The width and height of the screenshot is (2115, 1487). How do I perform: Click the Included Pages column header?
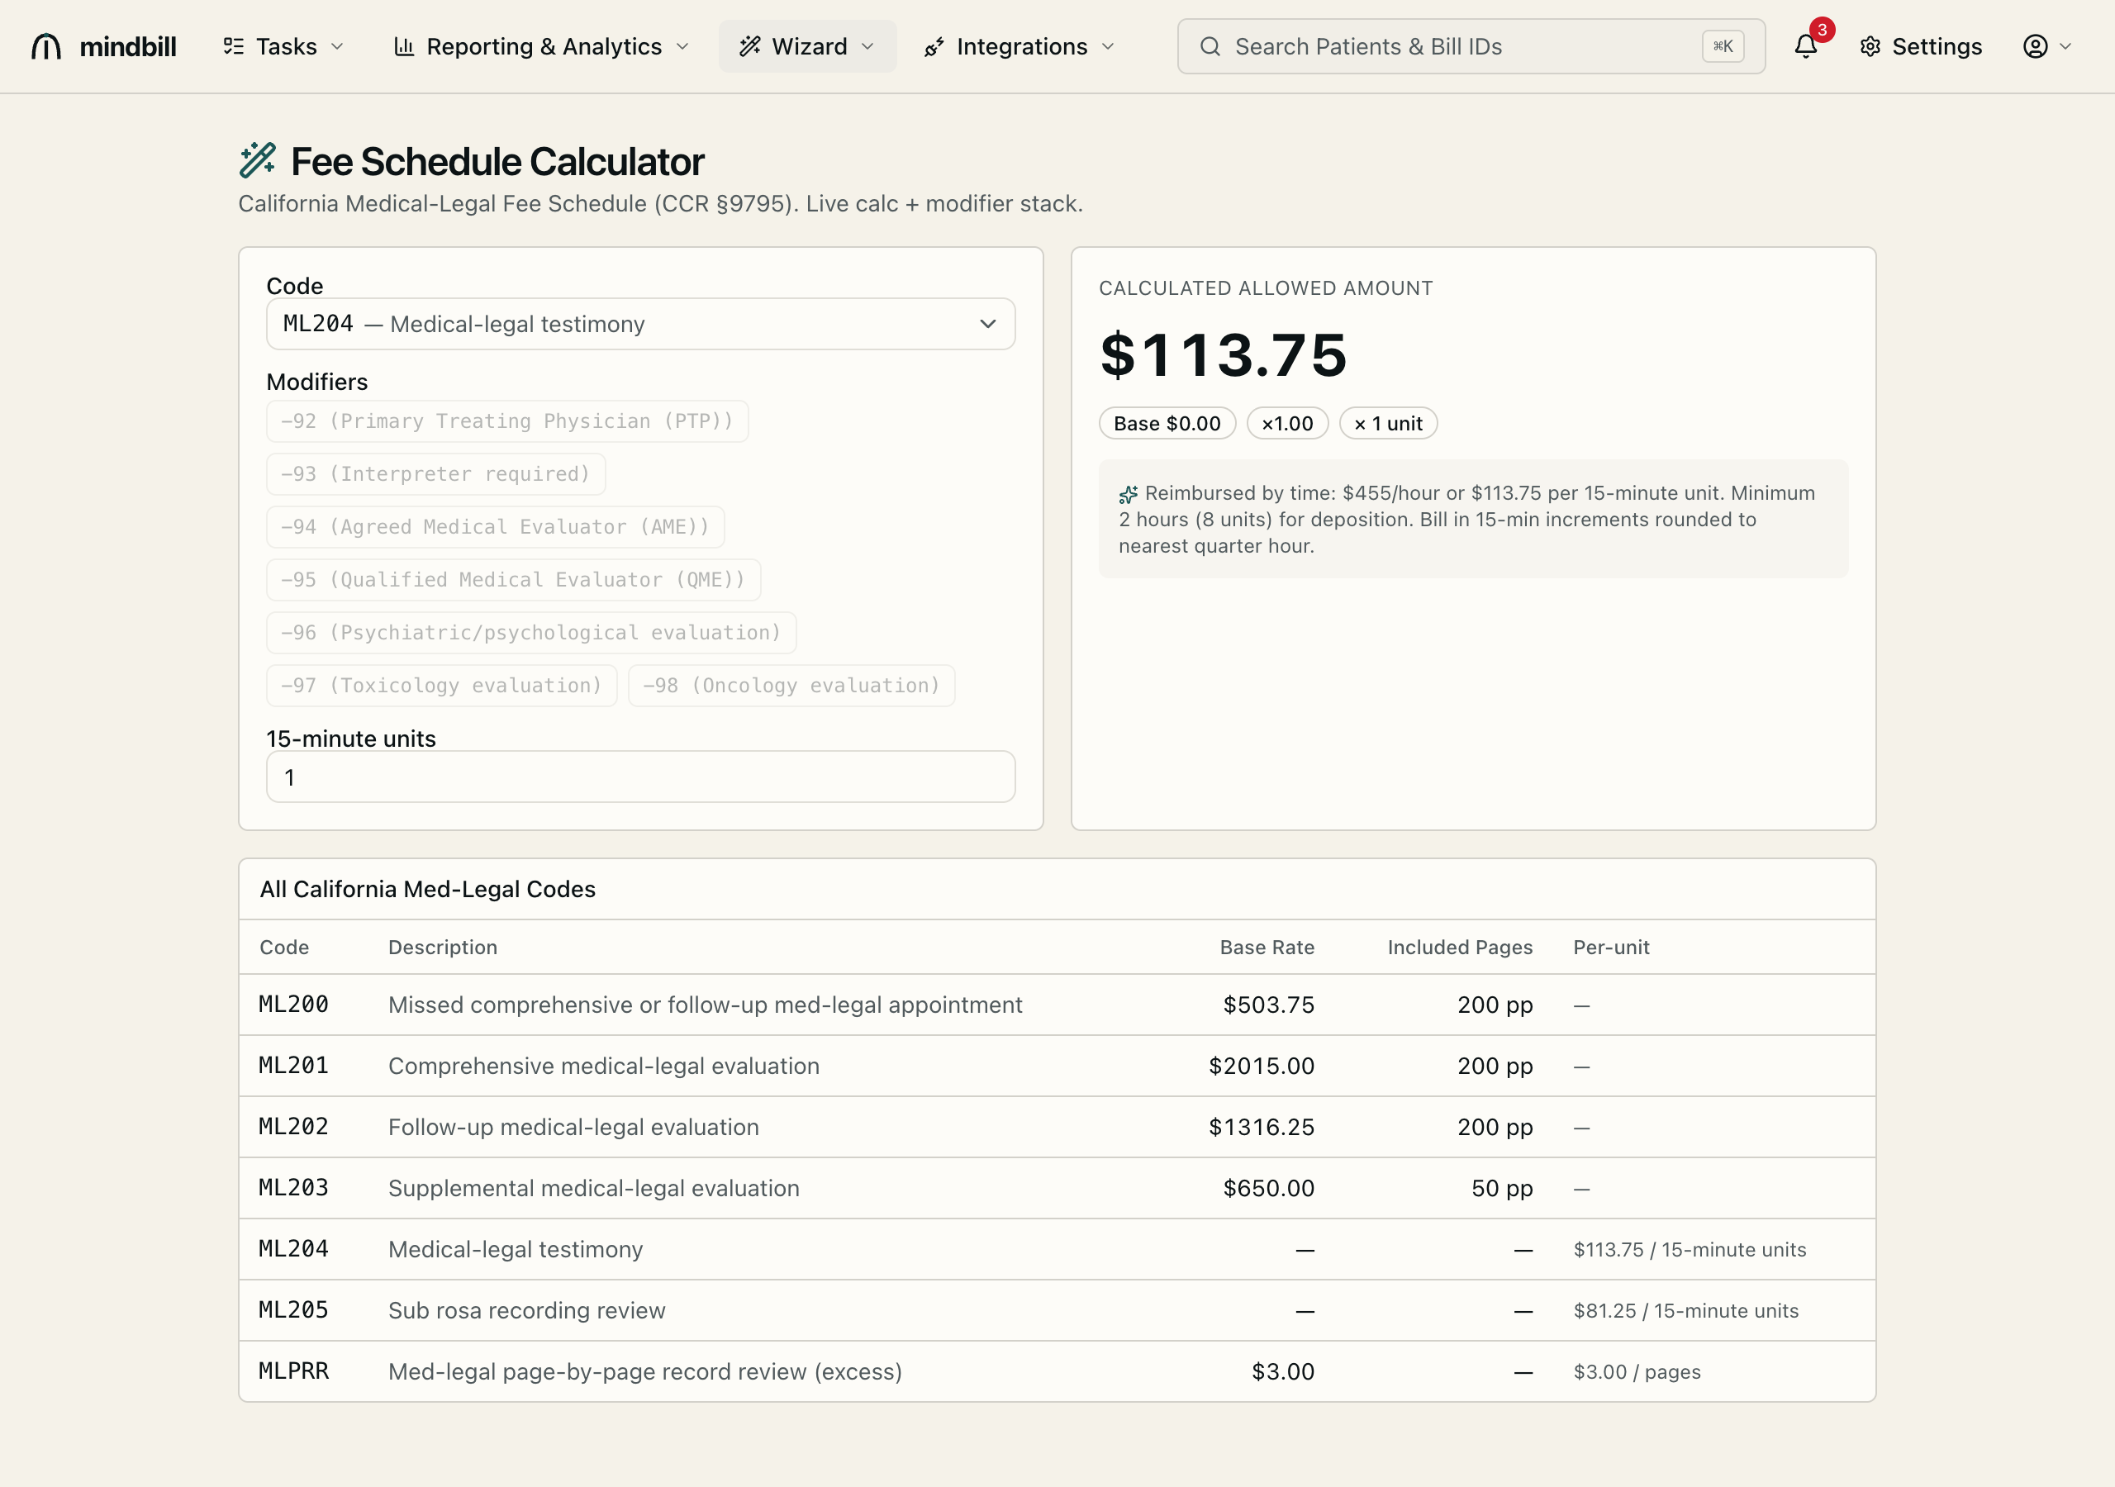[1460, 947]
